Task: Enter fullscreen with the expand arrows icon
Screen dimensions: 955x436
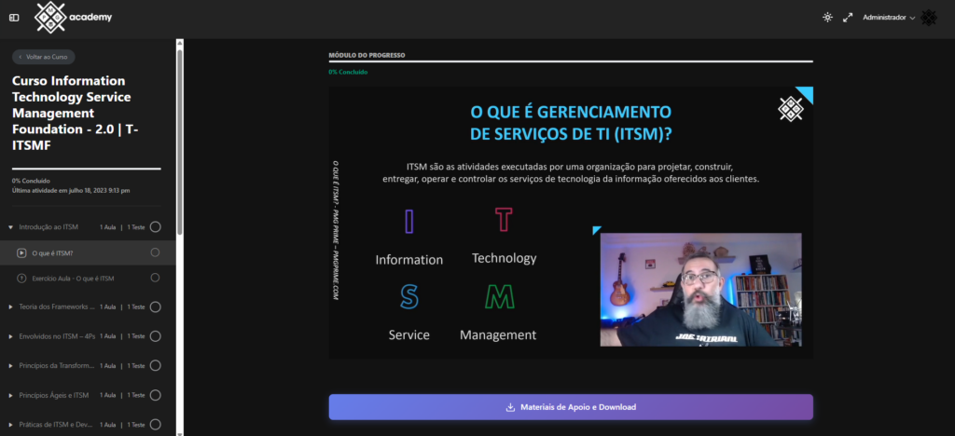Action: coord(848,17)
